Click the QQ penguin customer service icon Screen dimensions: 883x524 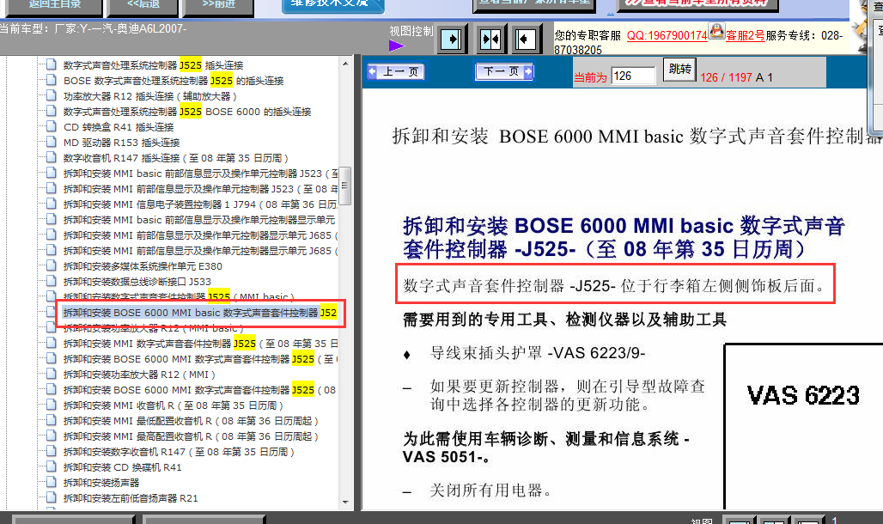click(x=716, y=31)
